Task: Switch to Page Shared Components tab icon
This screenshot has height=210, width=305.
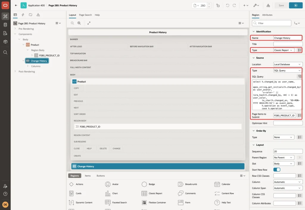Action: [38, 15]
